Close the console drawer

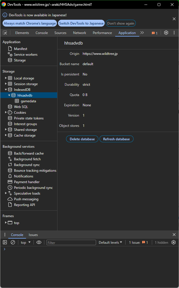pos(174,235)
